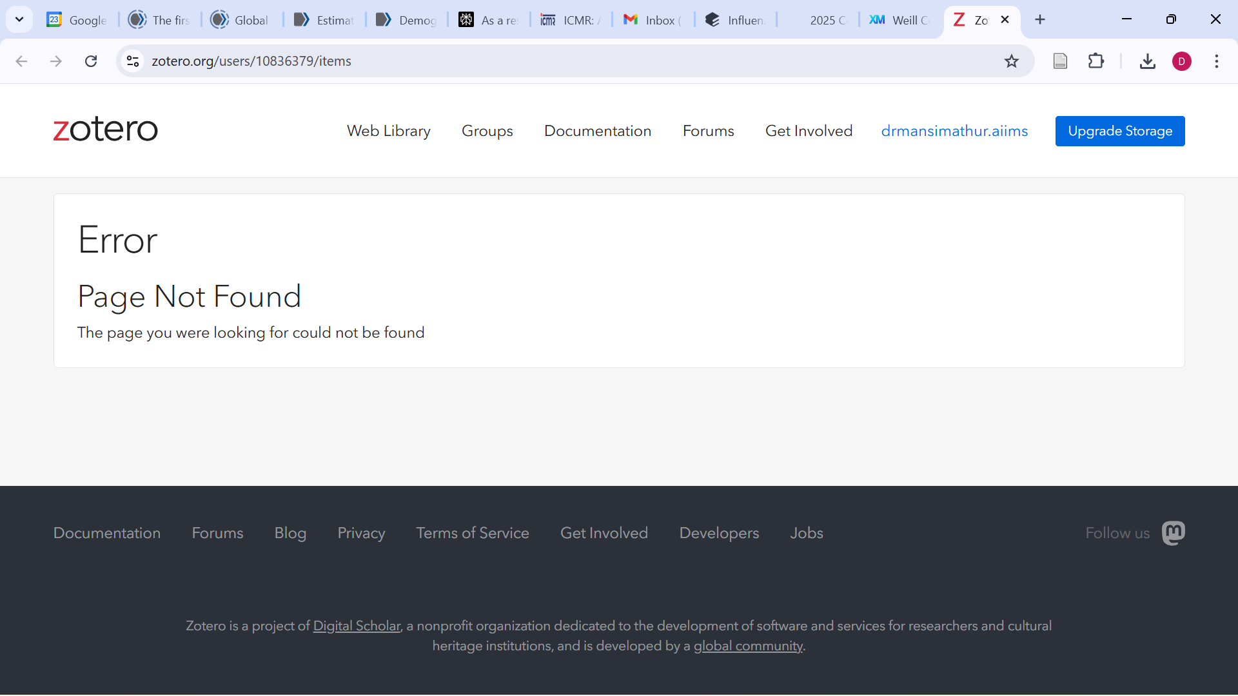Click the site information icon in address bar
The width and height of the screenshot is (1238, 696).
133,61
